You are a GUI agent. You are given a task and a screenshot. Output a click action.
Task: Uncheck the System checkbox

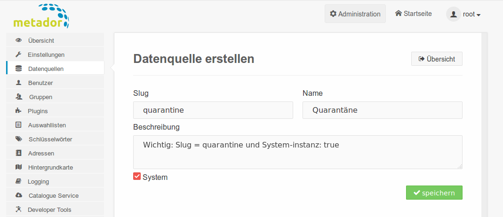point(137,176)
